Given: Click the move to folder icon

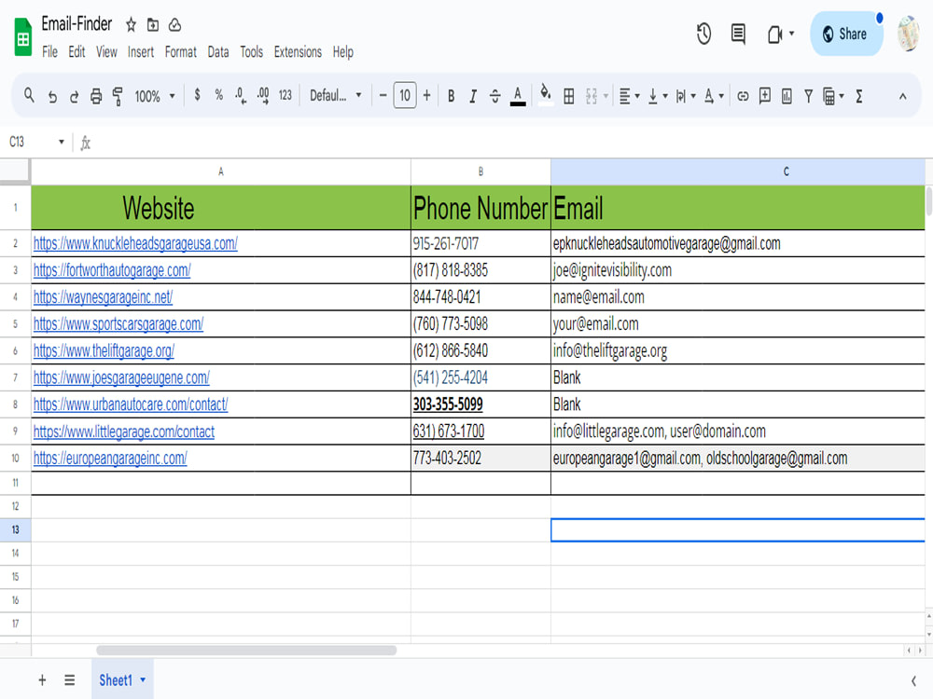Looking at the screenshot, I should click(153, 24).
